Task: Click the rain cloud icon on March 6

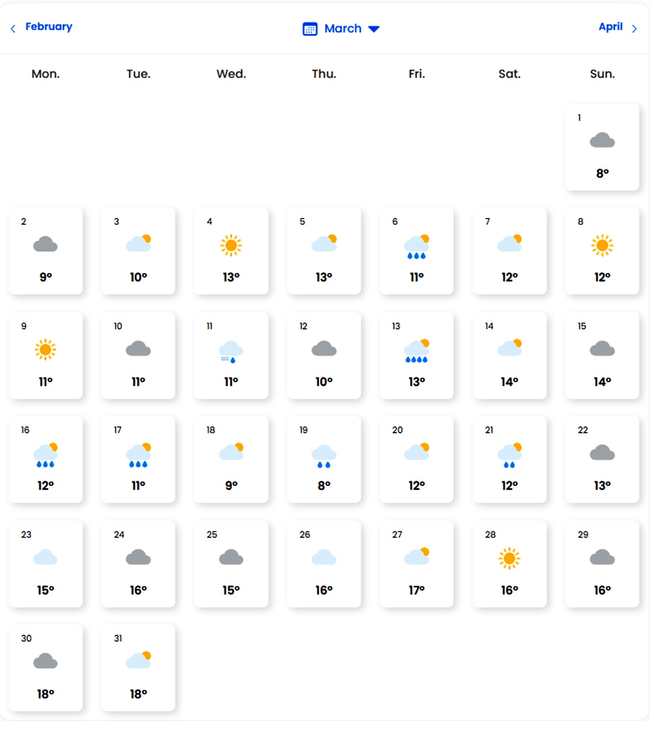Action: [x=417, y=247]
